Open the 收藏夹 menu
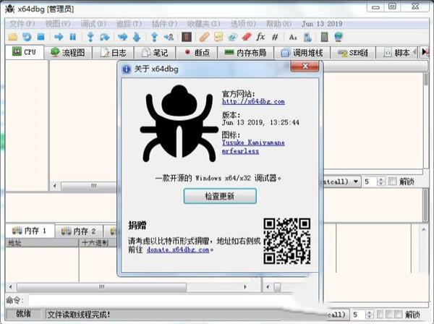This screenshot has height=324, width=434. coord(203,24)
